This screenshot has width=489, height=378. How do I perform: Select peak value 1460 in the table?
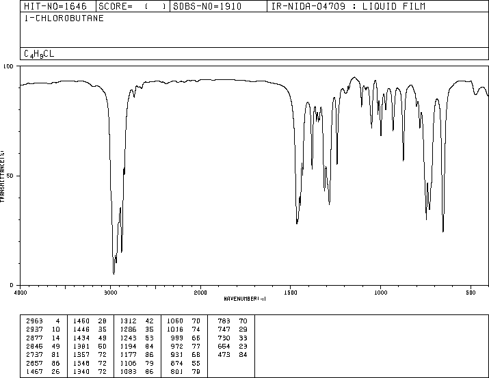81,321
